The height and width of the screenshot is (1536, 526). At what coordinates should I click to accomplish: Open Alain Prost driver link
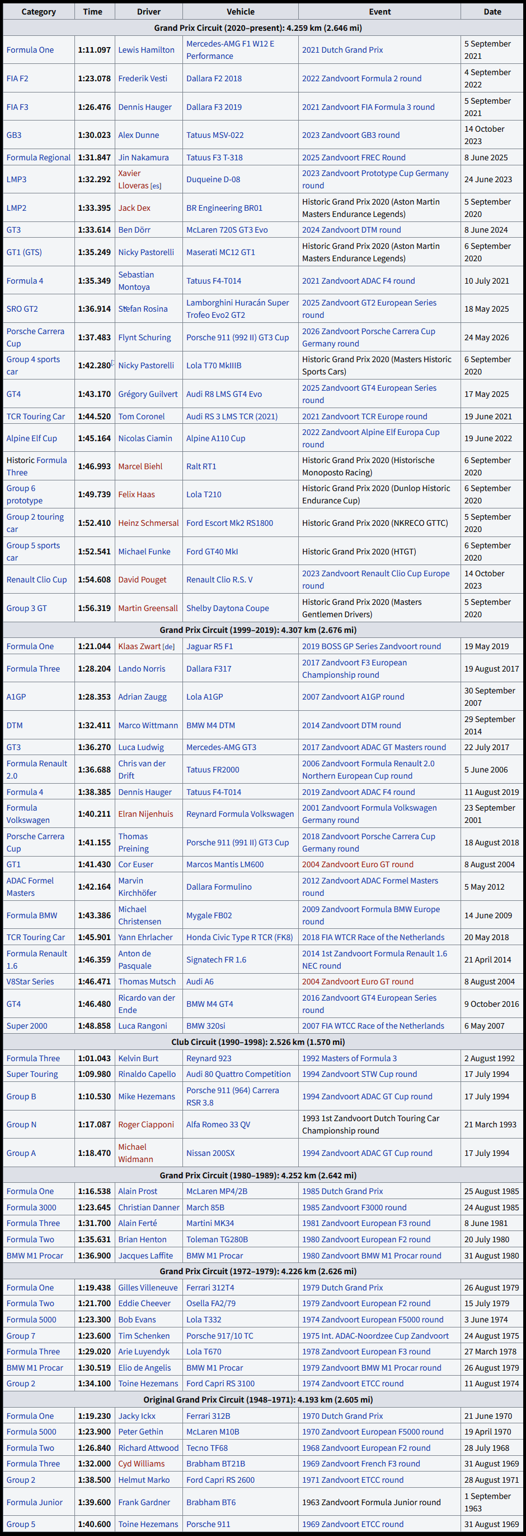(138, 1191)
